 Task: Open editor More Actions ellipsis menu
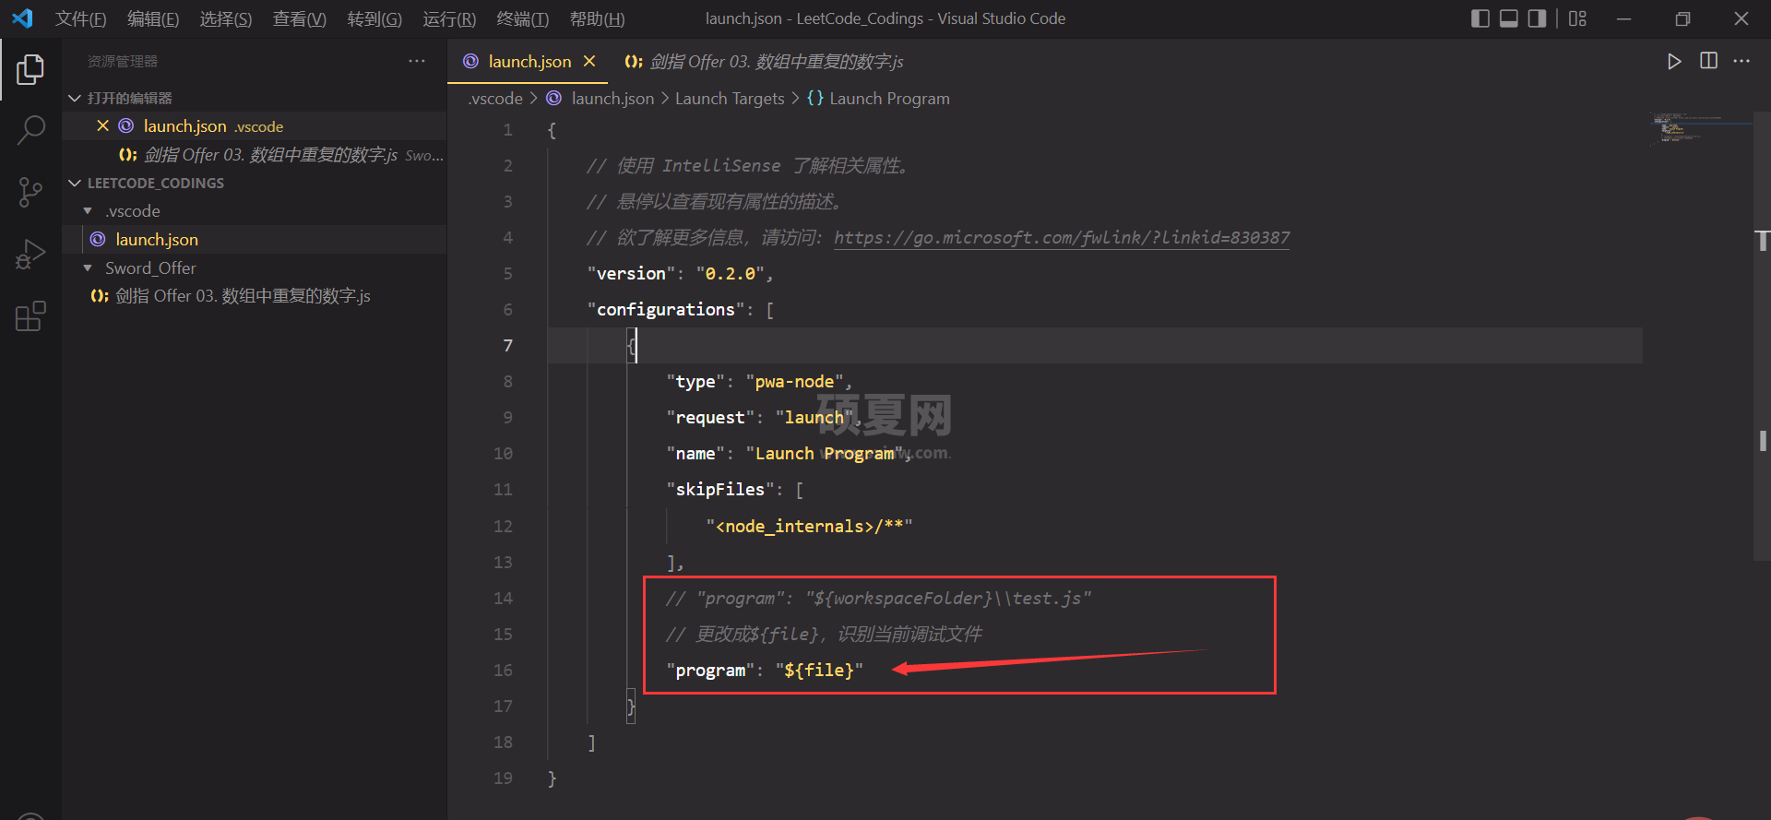point(1741,61)
